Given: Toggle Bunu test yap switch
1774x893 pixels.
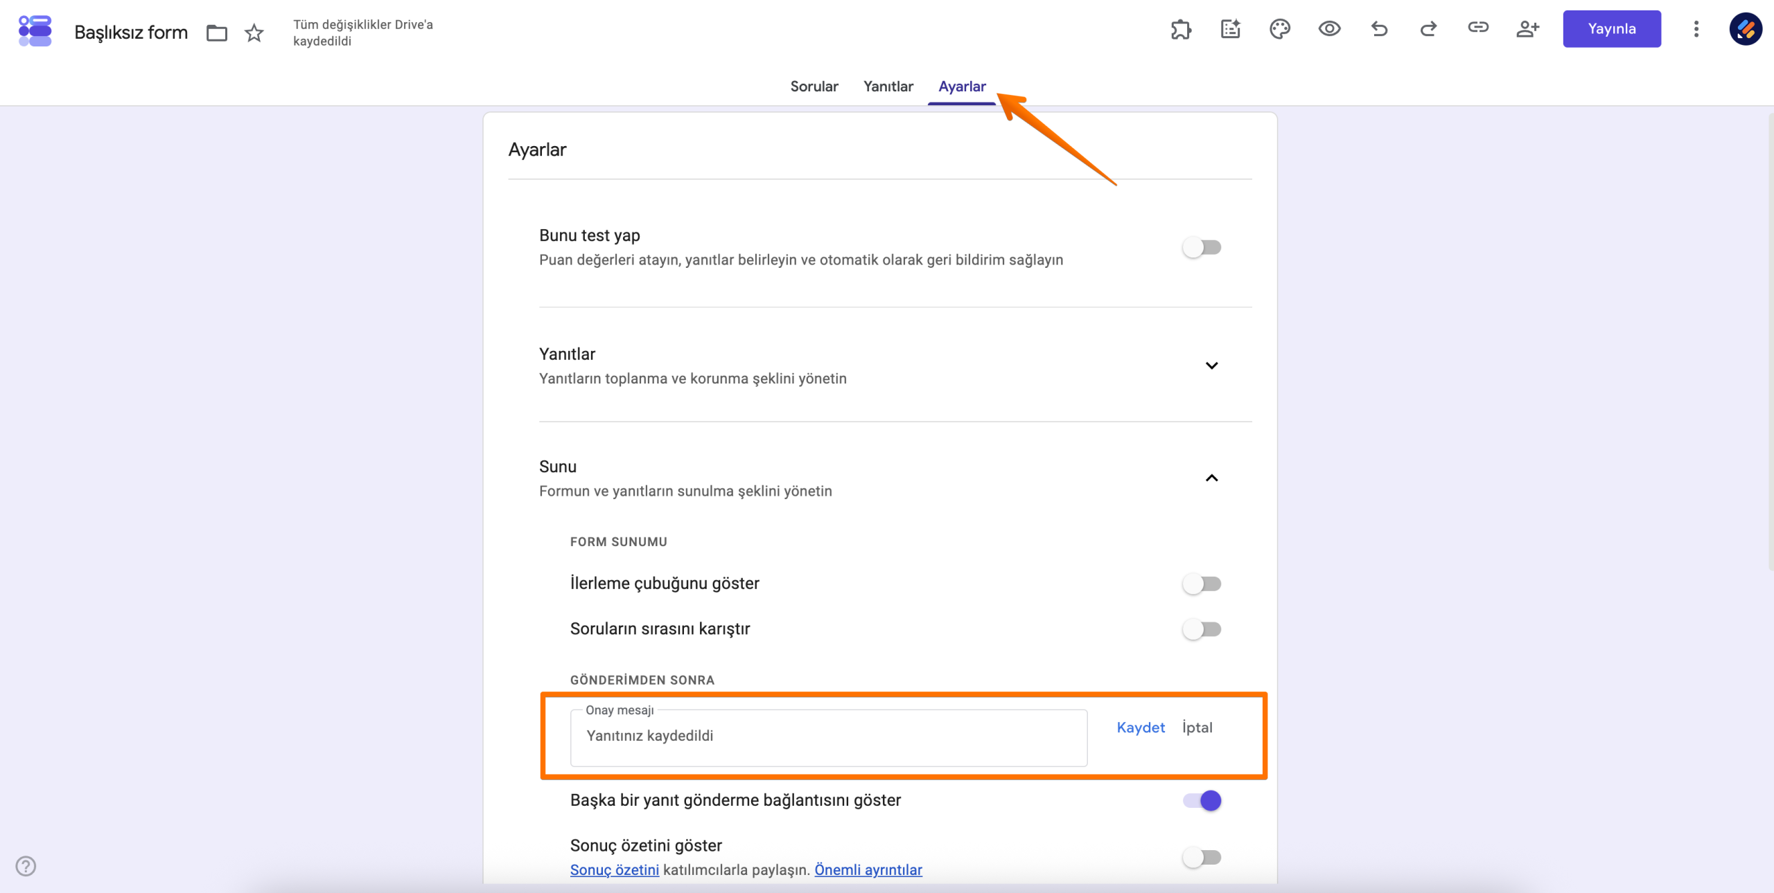Looking at the screenshot, I should (x=1202, y=247).
